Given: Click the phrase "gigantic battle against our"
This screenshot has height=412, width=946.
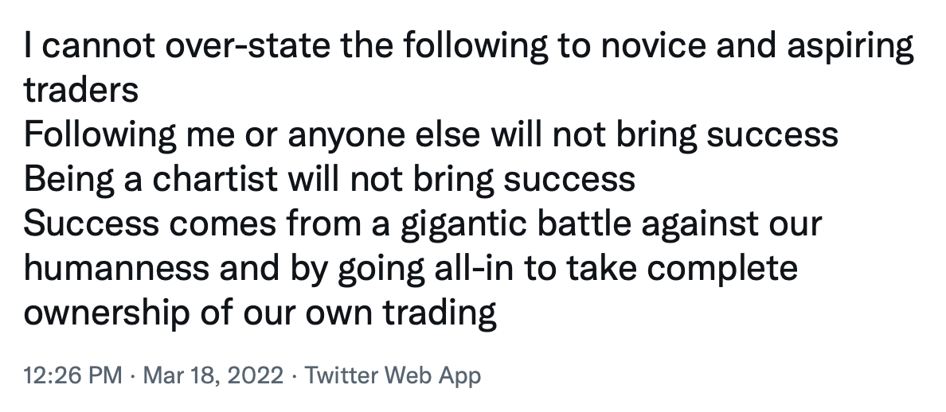Looking at the screenshot, I should (x=612, y=224).
